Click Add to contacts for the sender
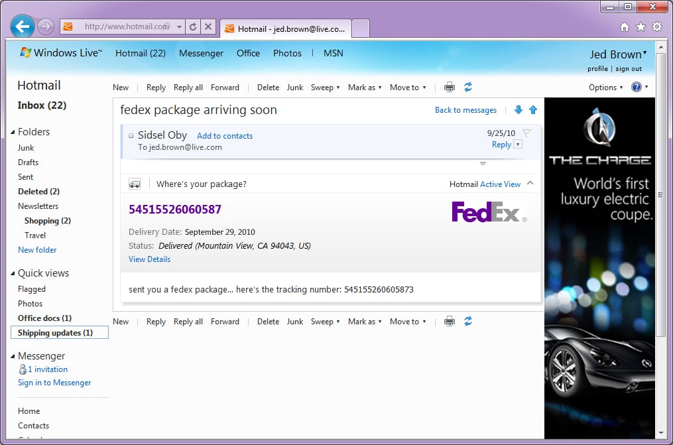The height and width of the screenshot is (445, 673). point(224,135)
